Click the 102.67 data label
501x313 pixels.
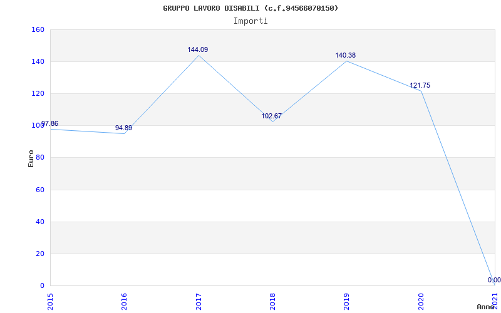pyautogui.click(x=272, y=116)
